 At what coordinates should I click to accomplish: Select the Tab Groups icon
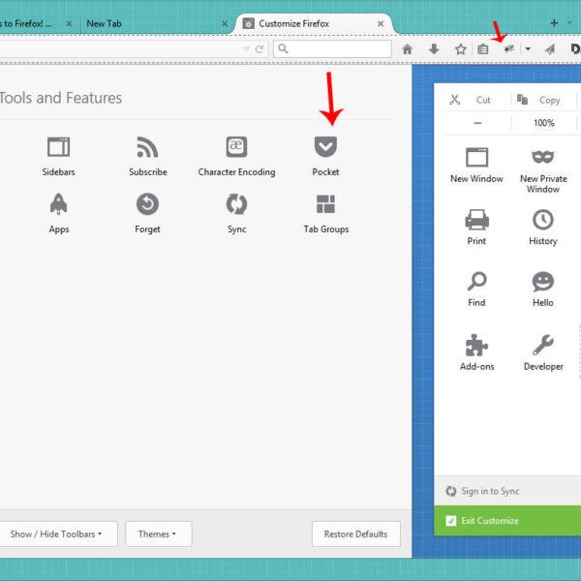[x=325, y=204]
